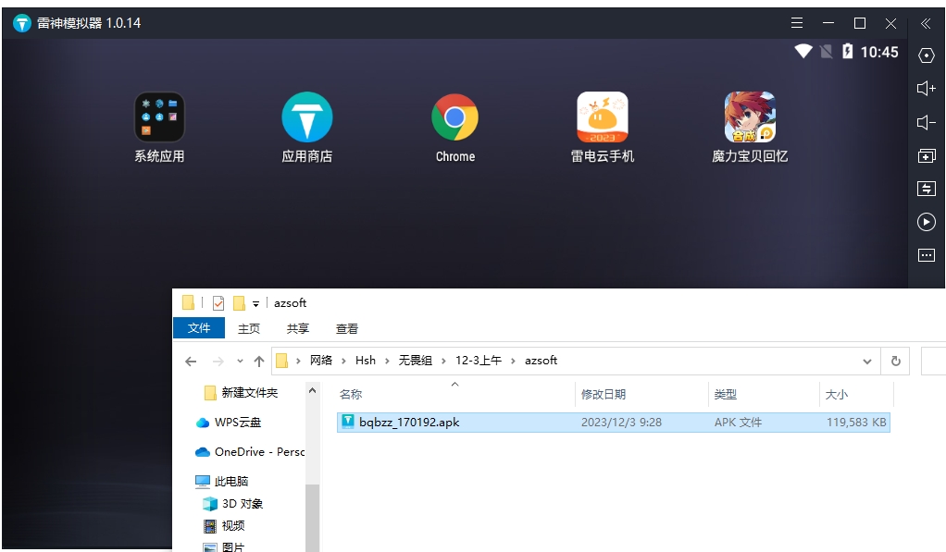This screenshot has width=946, height=552.
Task: Launch the 雷电云手机 app
Action: 603,117
